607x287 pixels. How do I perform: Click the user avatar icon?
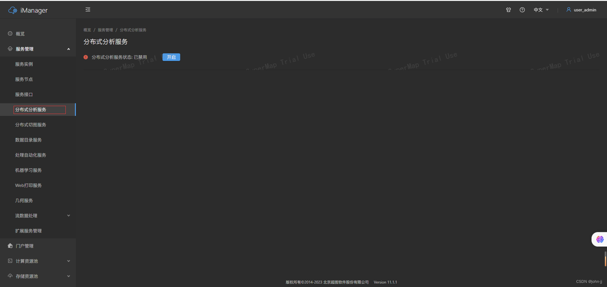[569, 10]
